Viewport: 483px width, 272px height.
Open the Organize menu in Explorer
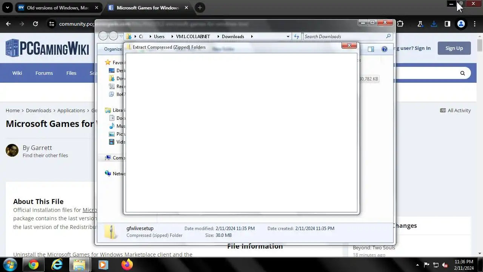113,49
